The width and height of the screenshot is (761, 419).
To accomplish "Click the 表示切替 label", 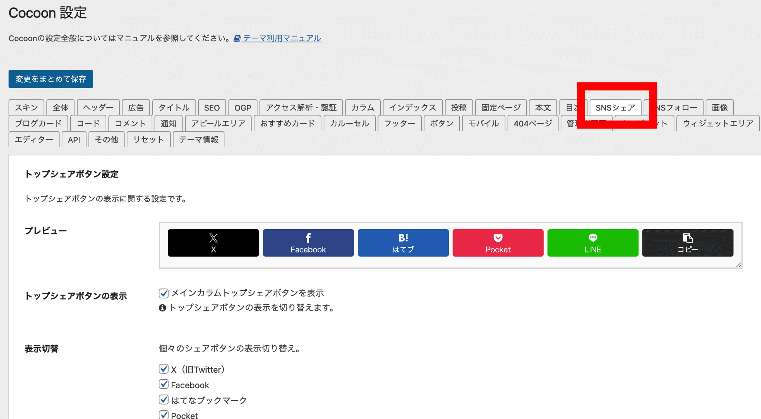I will click(42, 349).
